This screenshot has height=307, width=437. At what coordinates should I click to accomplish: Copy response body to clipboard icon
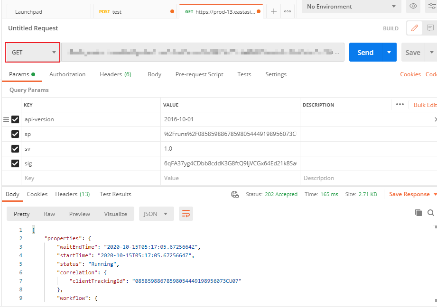418,213
